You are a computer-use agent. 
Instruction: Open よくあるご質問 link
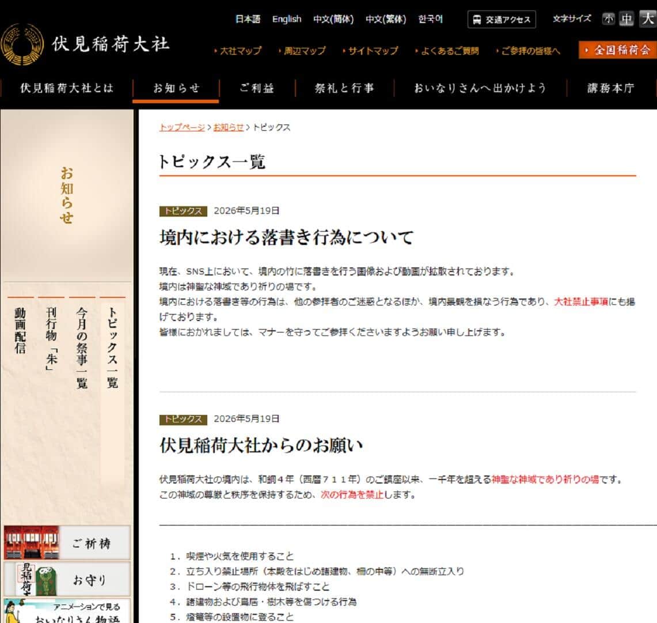[x=447, y=51]
